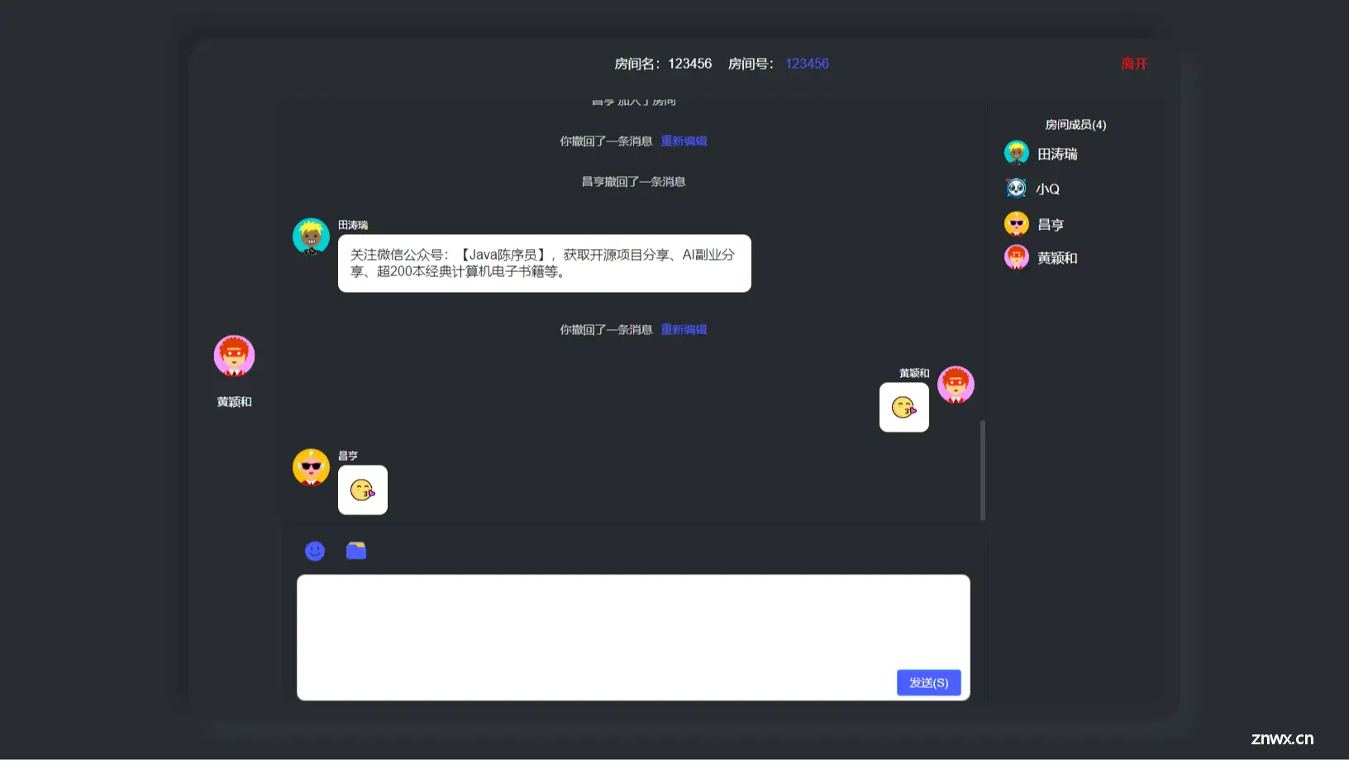1349x760 pixels.
Task: Click 昌亨's avatar beside the emoji message
Action: (x=312, y=467)
